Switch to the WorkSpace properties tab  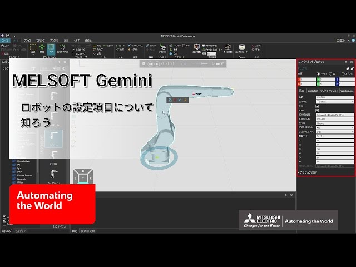[x=347, y=91]
